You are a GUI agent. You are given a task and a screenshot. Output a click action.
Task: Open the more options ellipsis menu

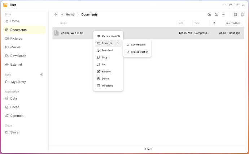click(x=223, y=14)
